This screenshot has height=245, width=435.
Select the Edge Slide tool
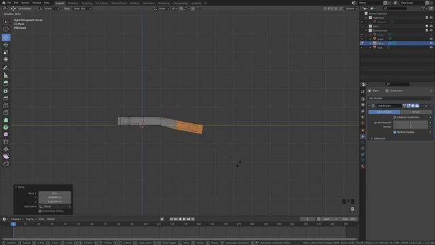pos(6,142)
